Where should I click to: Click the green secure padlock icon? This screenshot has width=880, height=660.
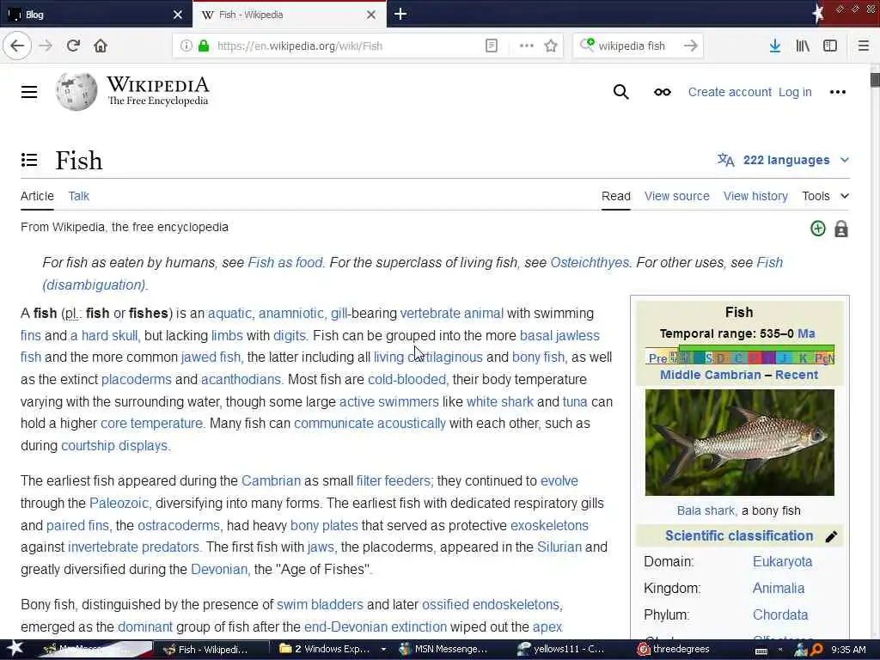click(x=204, y=46)
